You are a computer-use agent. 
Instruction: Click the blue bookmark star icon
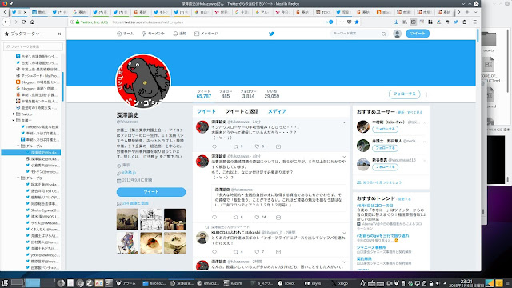coord(357,22)
